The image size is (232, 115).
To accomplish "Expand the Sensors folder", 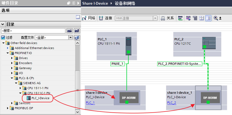I will click(x=12, y=103).
